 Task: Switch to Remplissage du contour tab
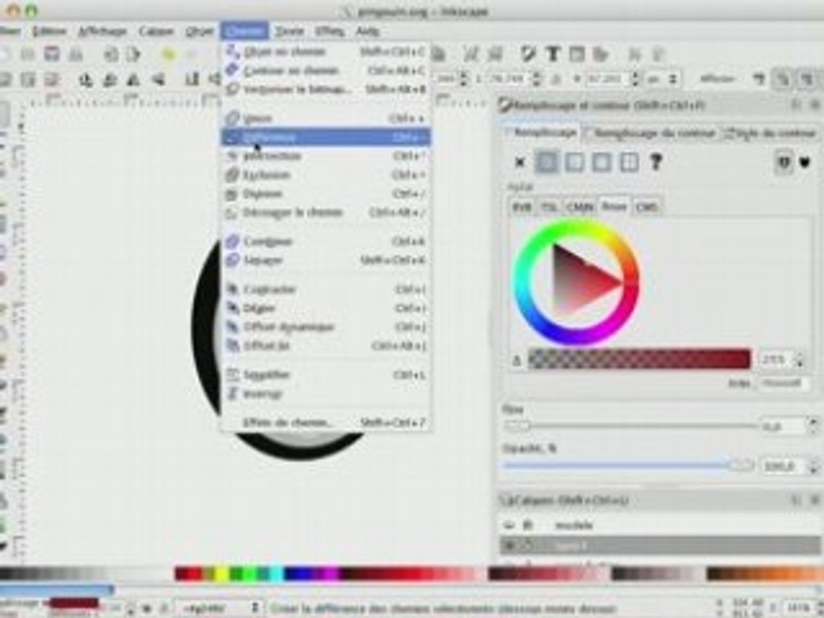[651, 133]
